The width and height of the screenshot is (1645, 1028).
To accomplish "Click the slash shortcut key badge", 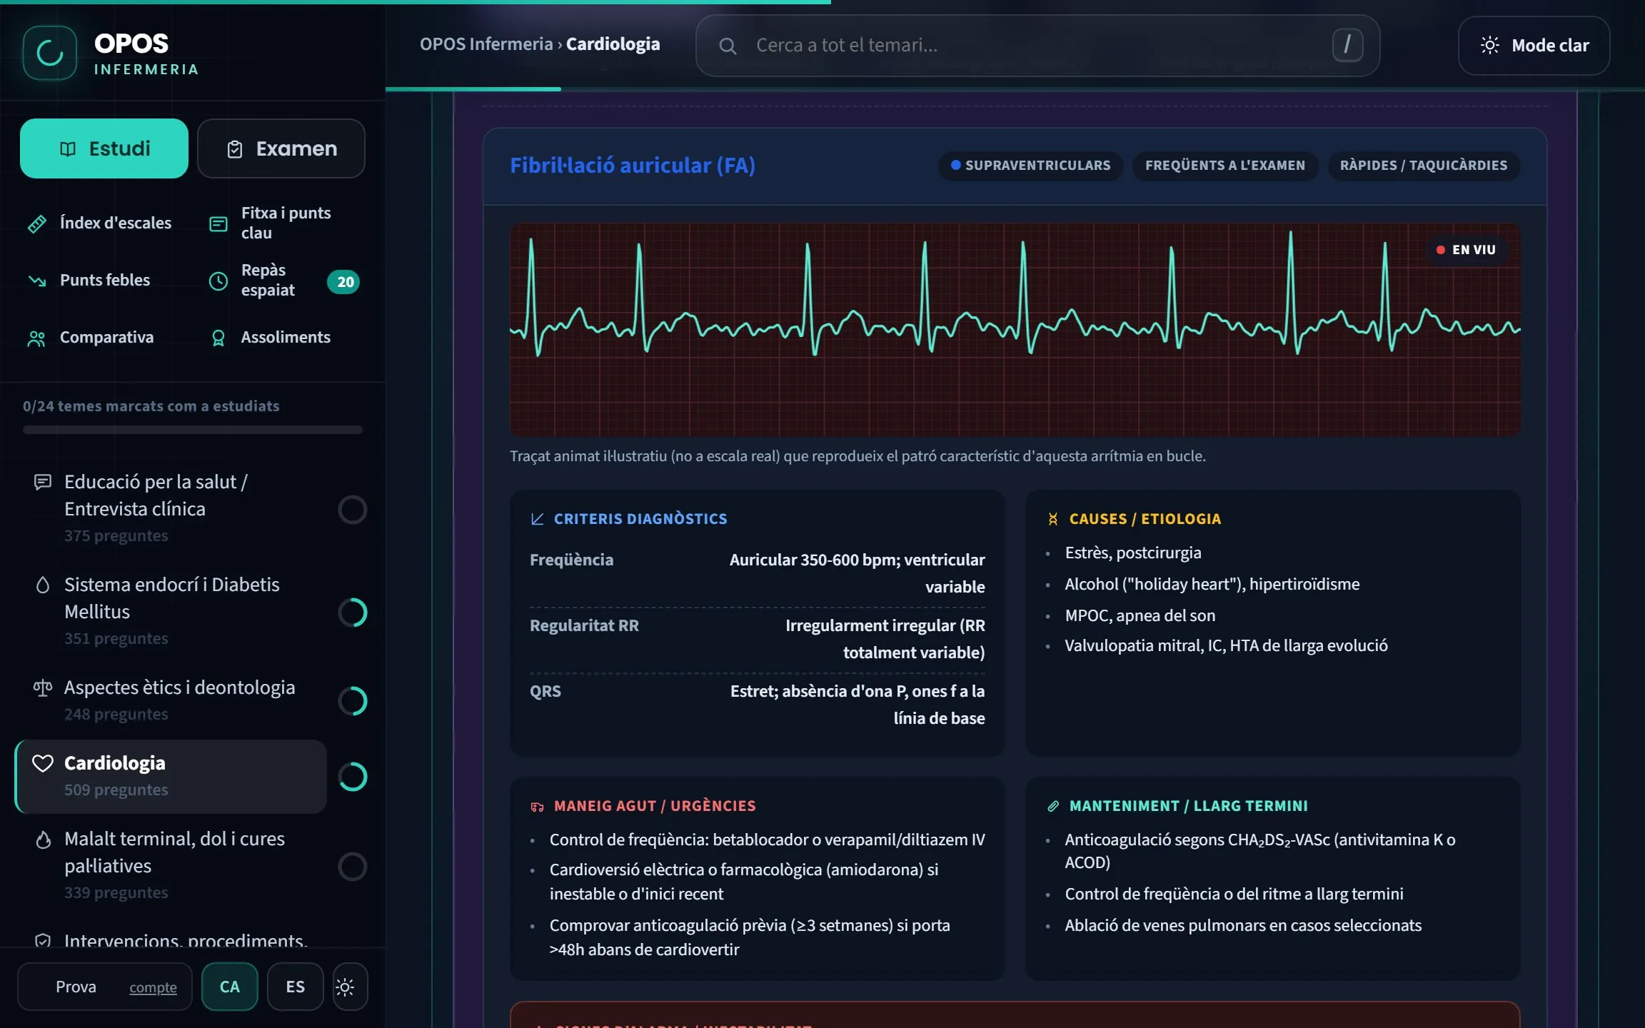I will tap(1347, 45).
